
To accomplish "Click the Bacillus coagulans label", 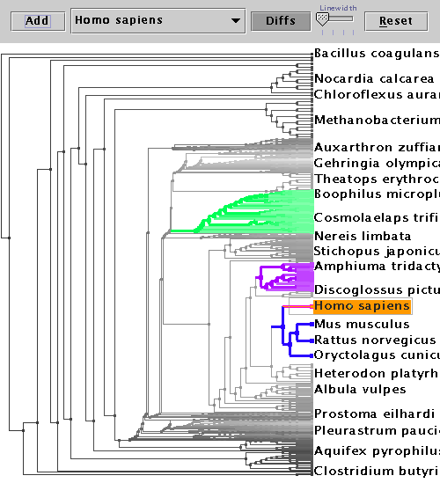I will pos(377,54).
